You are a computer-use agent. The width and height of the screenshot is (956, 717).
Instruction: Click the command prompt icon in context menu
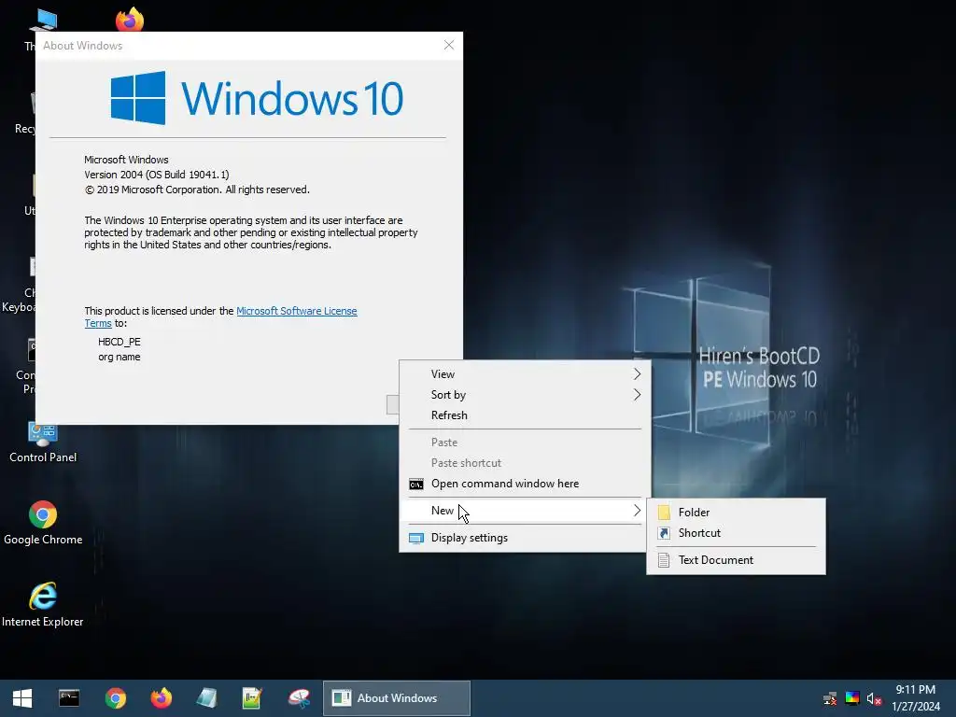click(416, 485)
